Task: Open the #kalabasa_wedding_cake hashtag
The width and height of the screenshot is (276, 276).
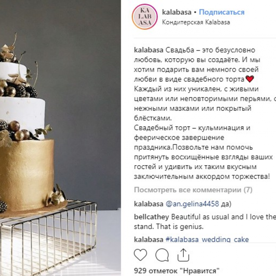Action: click(207, 239)
